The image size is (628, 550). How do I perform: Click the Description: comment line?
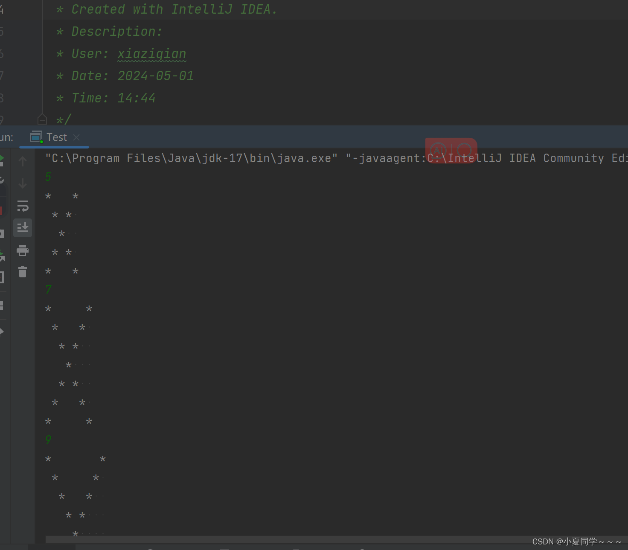click(109, 32)
